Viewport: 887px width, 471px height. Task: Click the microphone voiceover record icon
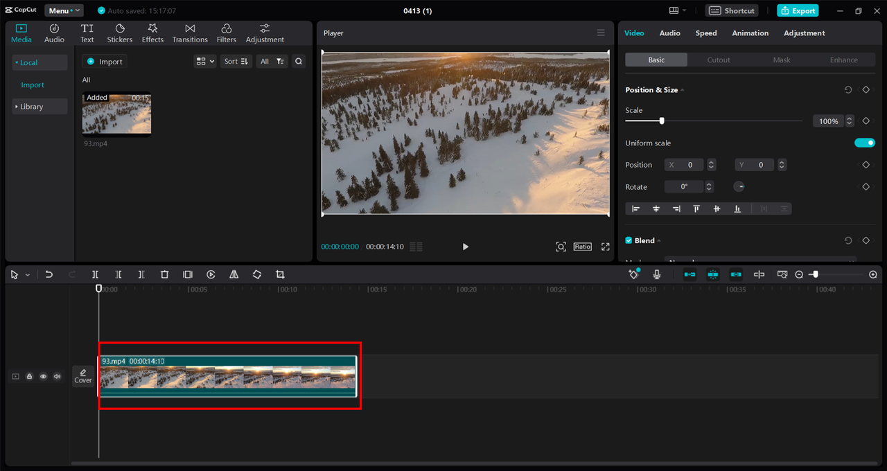pos(657,274)
